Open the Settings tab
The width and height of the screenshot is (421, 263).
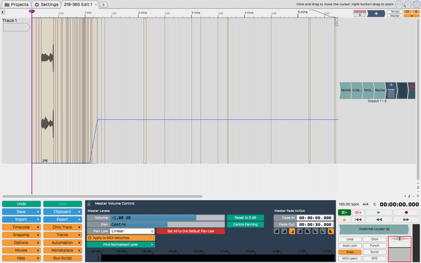click(46, 5)
